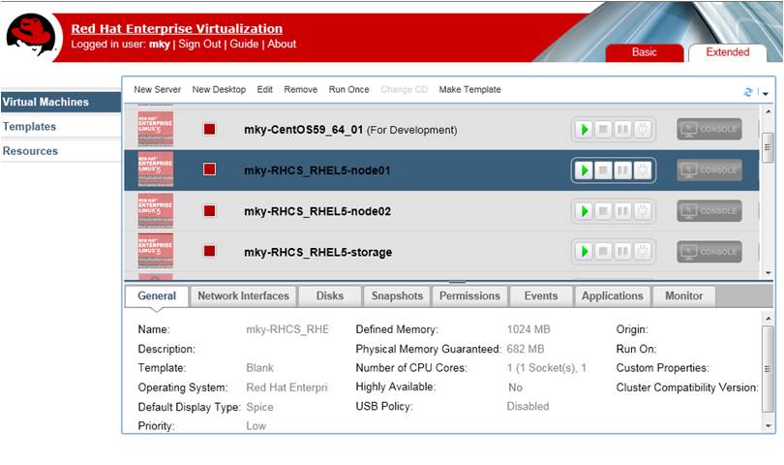Click RHEL5 OS thumbnail of mky-RHCS_RHEL5-node01

point(156,170)
